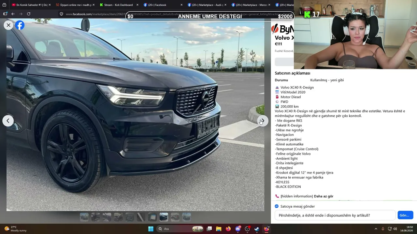Advance to the next car photo
417x234 pixels.
[263, 121]
